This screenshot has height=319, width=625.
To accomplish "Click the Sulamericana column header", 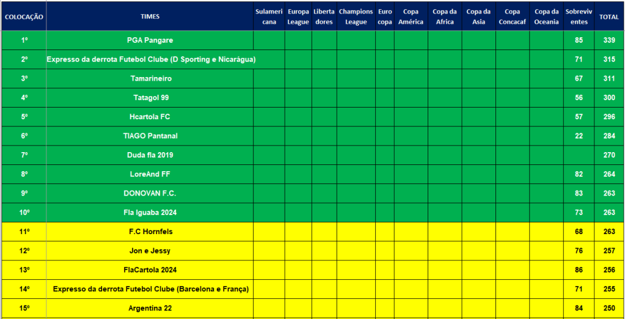I will pos(269,16).
